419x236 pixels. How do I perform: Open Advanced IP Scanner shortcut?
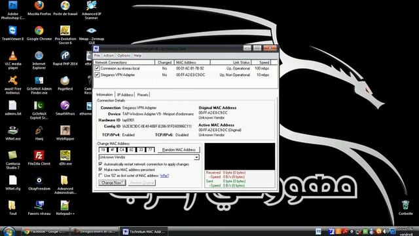(92, 10)
